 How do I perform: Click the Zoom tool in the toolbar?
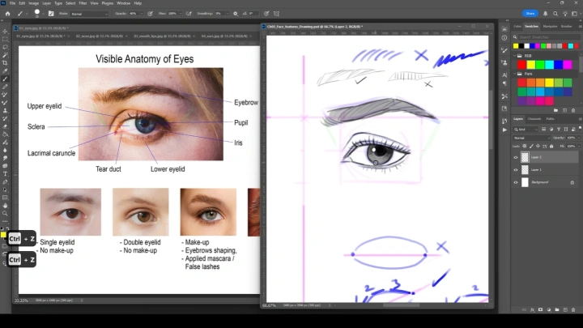point(6,213)
